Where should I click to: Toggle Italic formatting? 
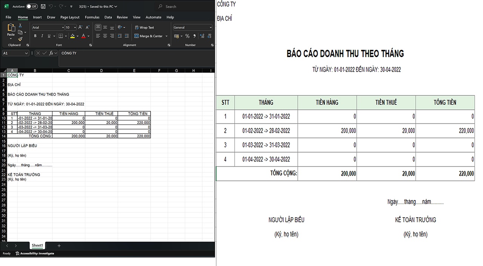(42, 36)
